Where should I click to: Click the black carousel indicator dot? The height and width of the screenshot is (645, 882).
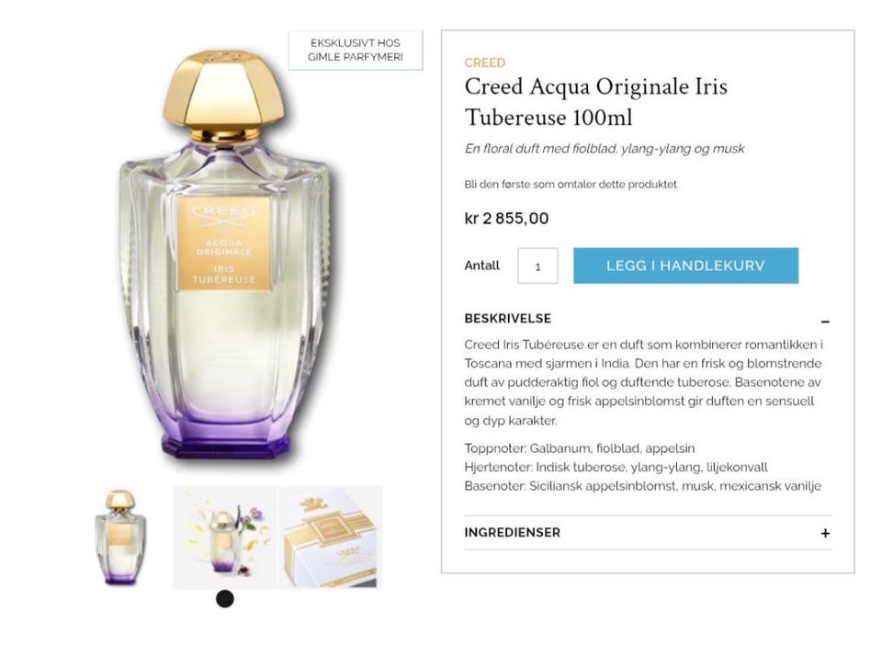(x=225, y=599)
